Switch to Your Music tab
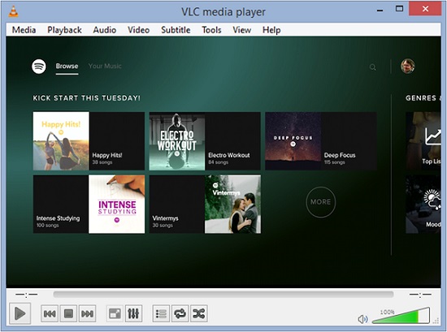The height and width of the screenshot is (332, 447). [105, 66]
